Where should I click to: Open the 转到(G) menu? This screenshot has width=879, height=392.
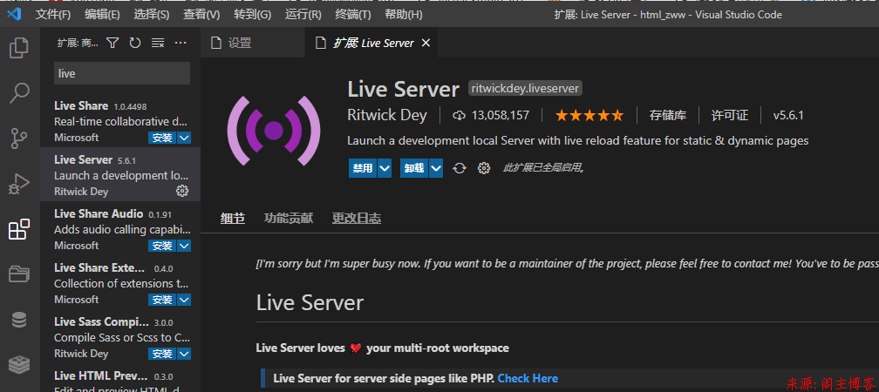(x=252, y=15)
